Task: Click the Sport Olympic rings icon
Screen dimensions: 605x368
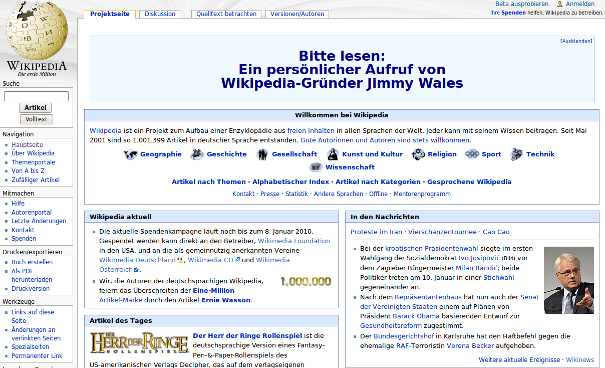Action: (472, 154)
